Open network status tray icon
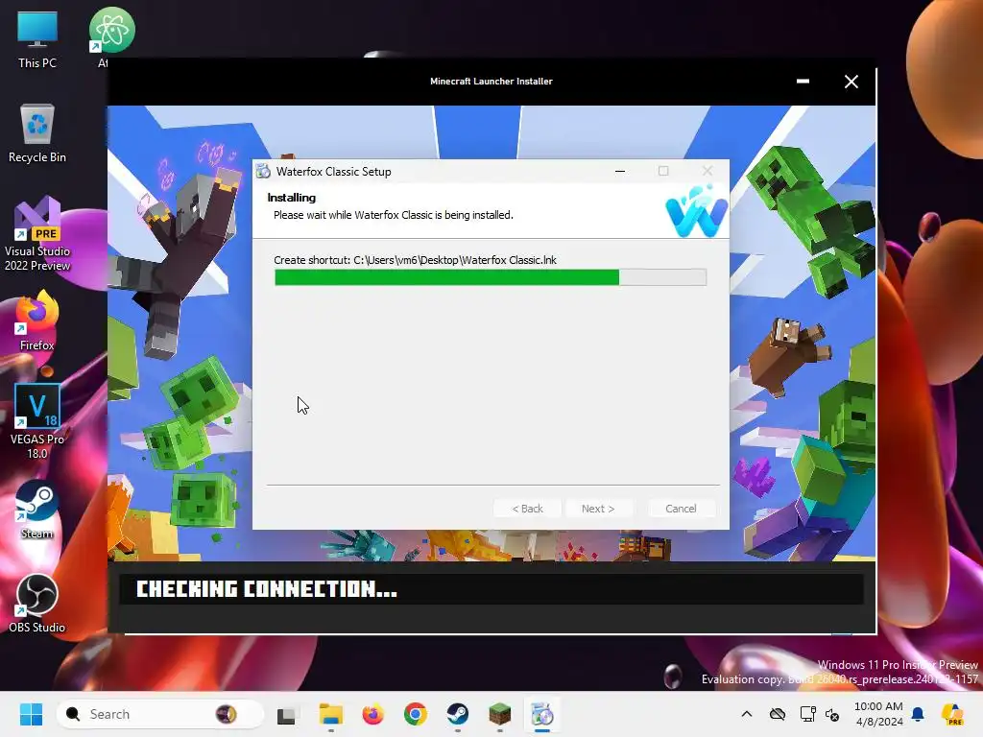Screen dimensions: 983x737 click(807, 714)
